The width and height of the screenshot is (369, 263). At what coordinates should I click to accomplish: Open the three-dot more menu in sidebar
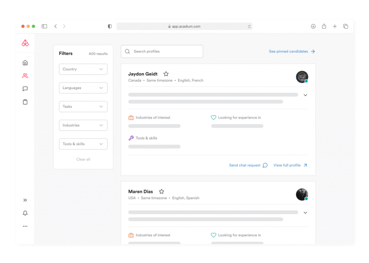pos(25,226)
